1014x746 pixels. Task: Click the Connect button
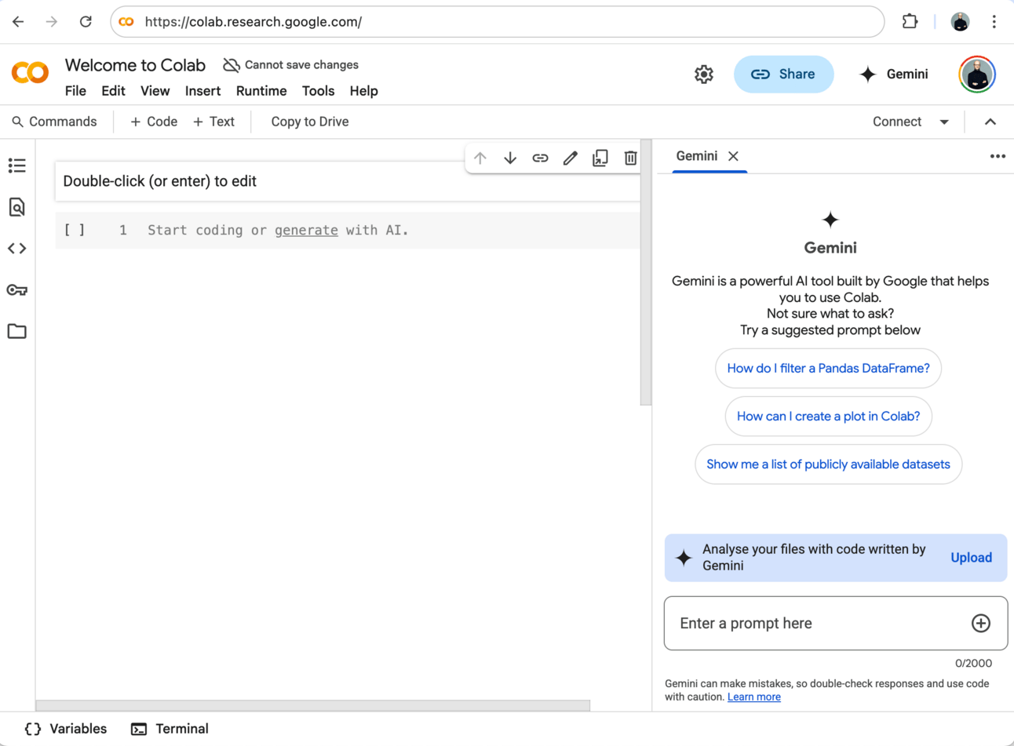(897, 122)
